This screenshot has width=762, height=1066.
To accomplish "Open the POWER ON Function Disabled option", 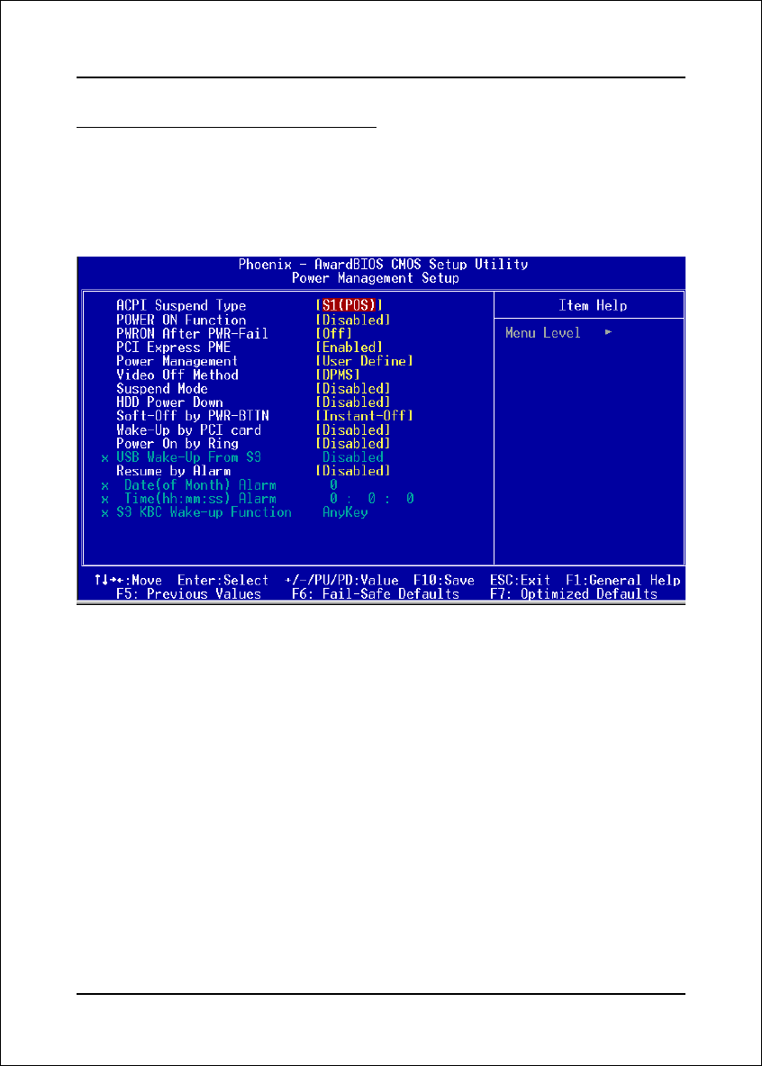I will point(352,320).
